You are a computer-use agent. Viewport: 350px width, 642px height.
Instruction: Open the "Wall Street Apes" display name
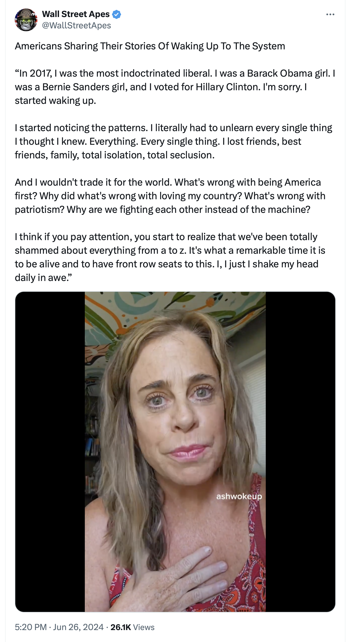[x=76, y=14]
